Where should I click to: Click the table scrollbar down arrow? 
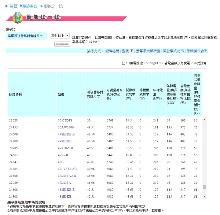(204, 196)
